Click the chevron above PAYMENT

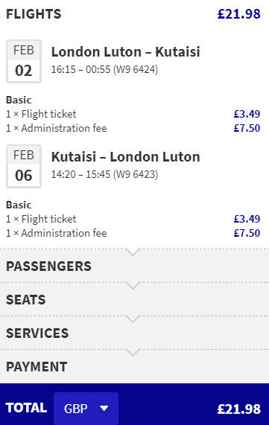point(133,353)
